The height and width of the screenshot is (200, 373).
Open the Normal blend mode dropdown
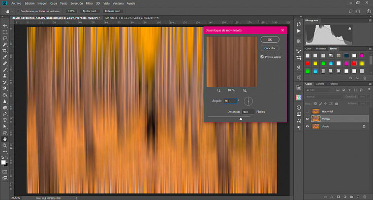pos(324,96)
